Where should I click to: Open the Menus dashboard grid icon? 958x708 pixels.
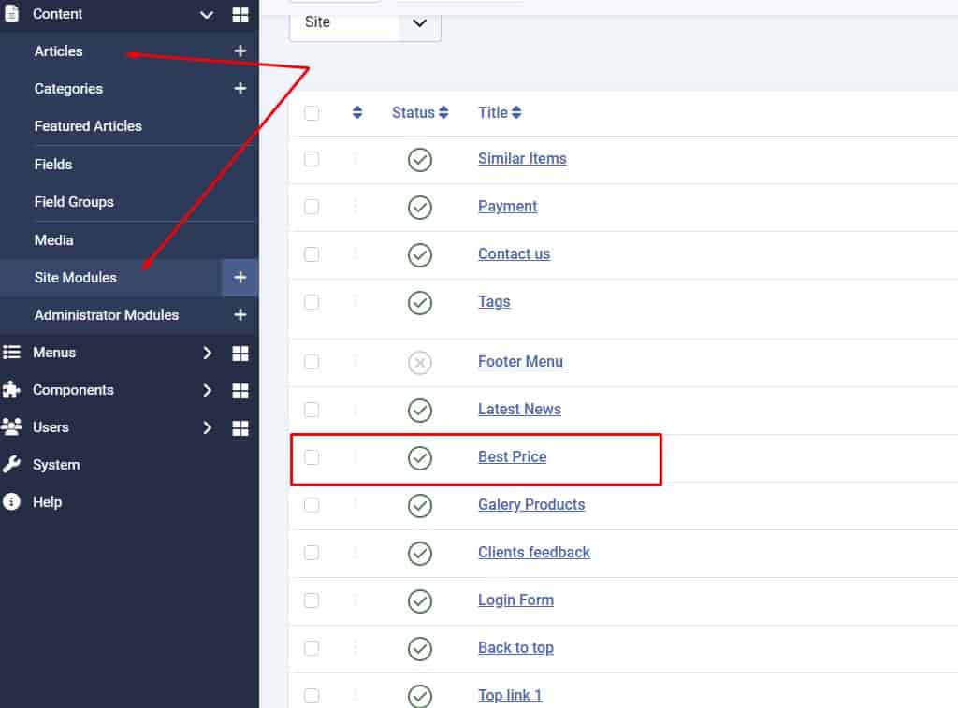tap(240, 353)
